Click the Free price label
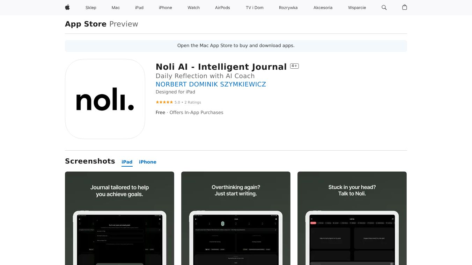 tap(160, 113)
